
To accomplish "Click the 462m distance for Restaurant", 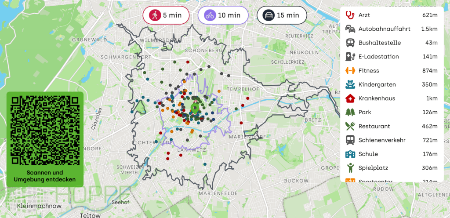I will pyautogui.click(x=430, y=126).
